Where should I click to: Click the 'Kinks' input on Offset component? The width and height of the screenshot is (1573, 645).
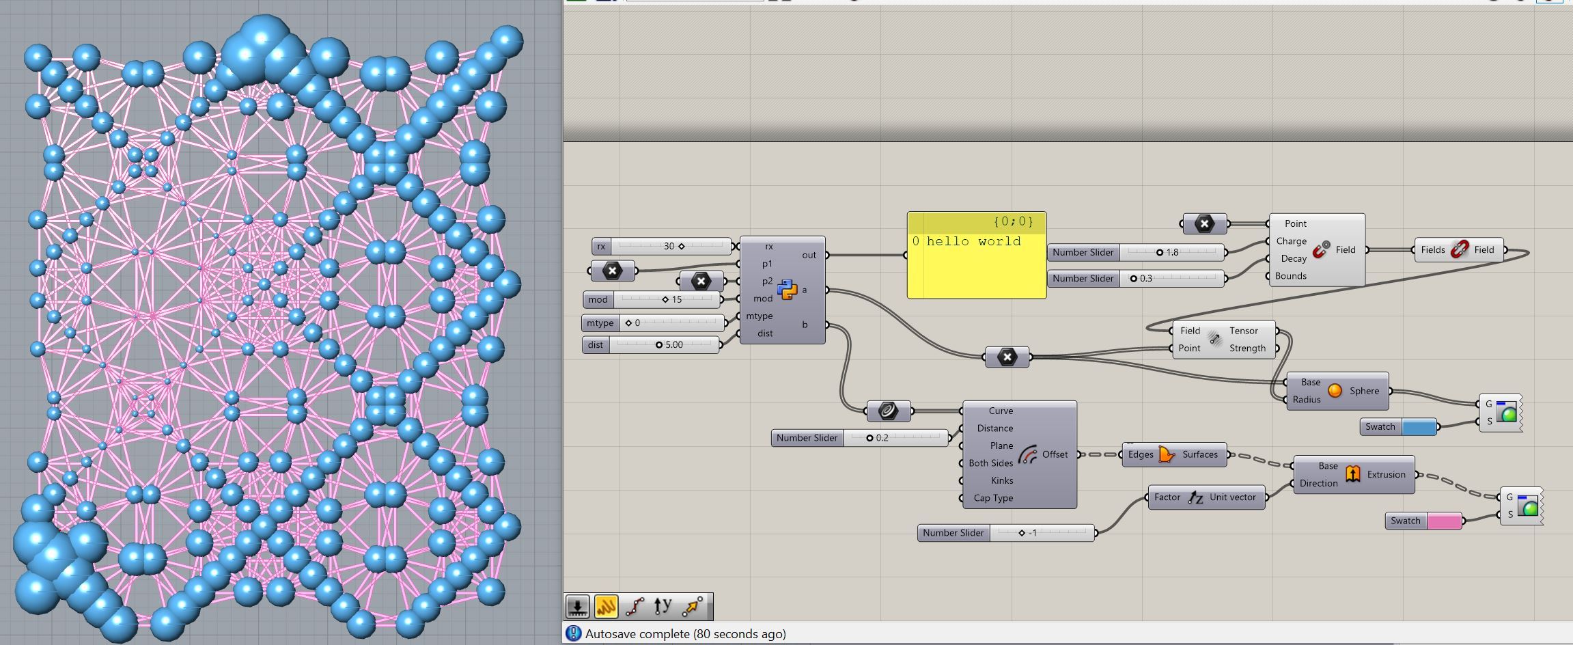click(x=1002, y=480)
